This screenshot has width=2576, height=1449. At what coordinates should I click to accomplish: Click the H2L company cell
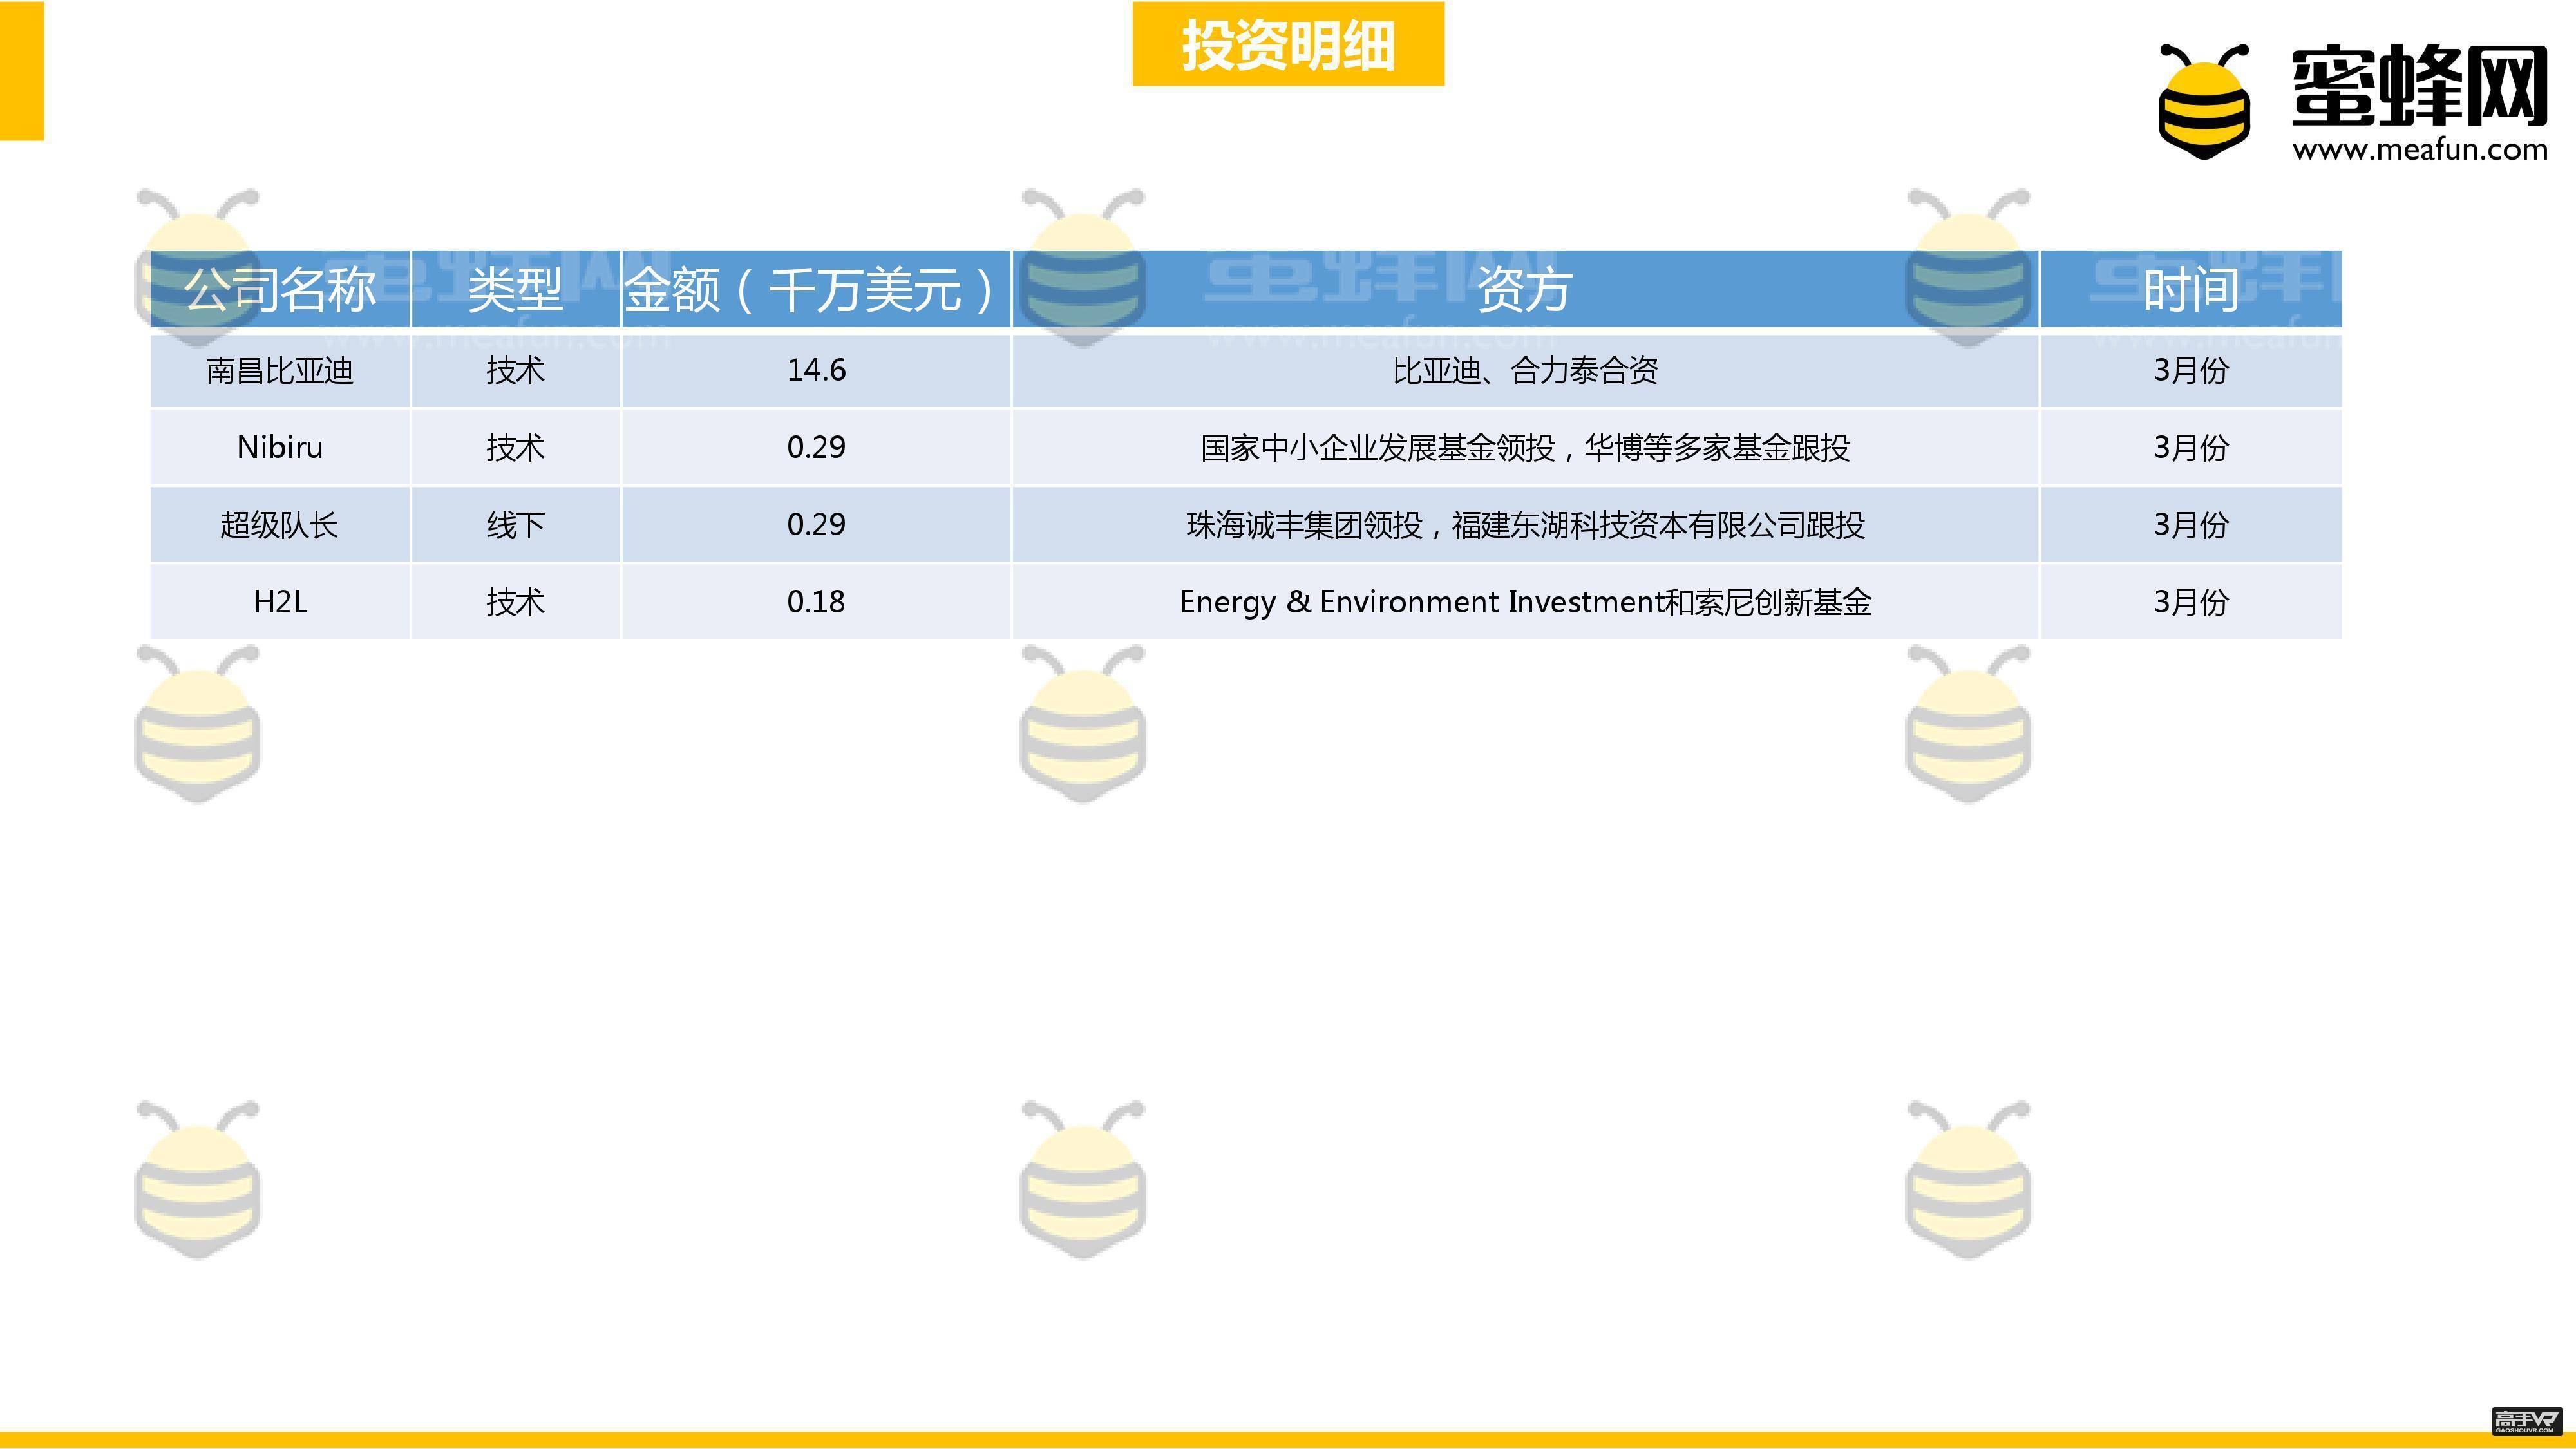(280, 601)
